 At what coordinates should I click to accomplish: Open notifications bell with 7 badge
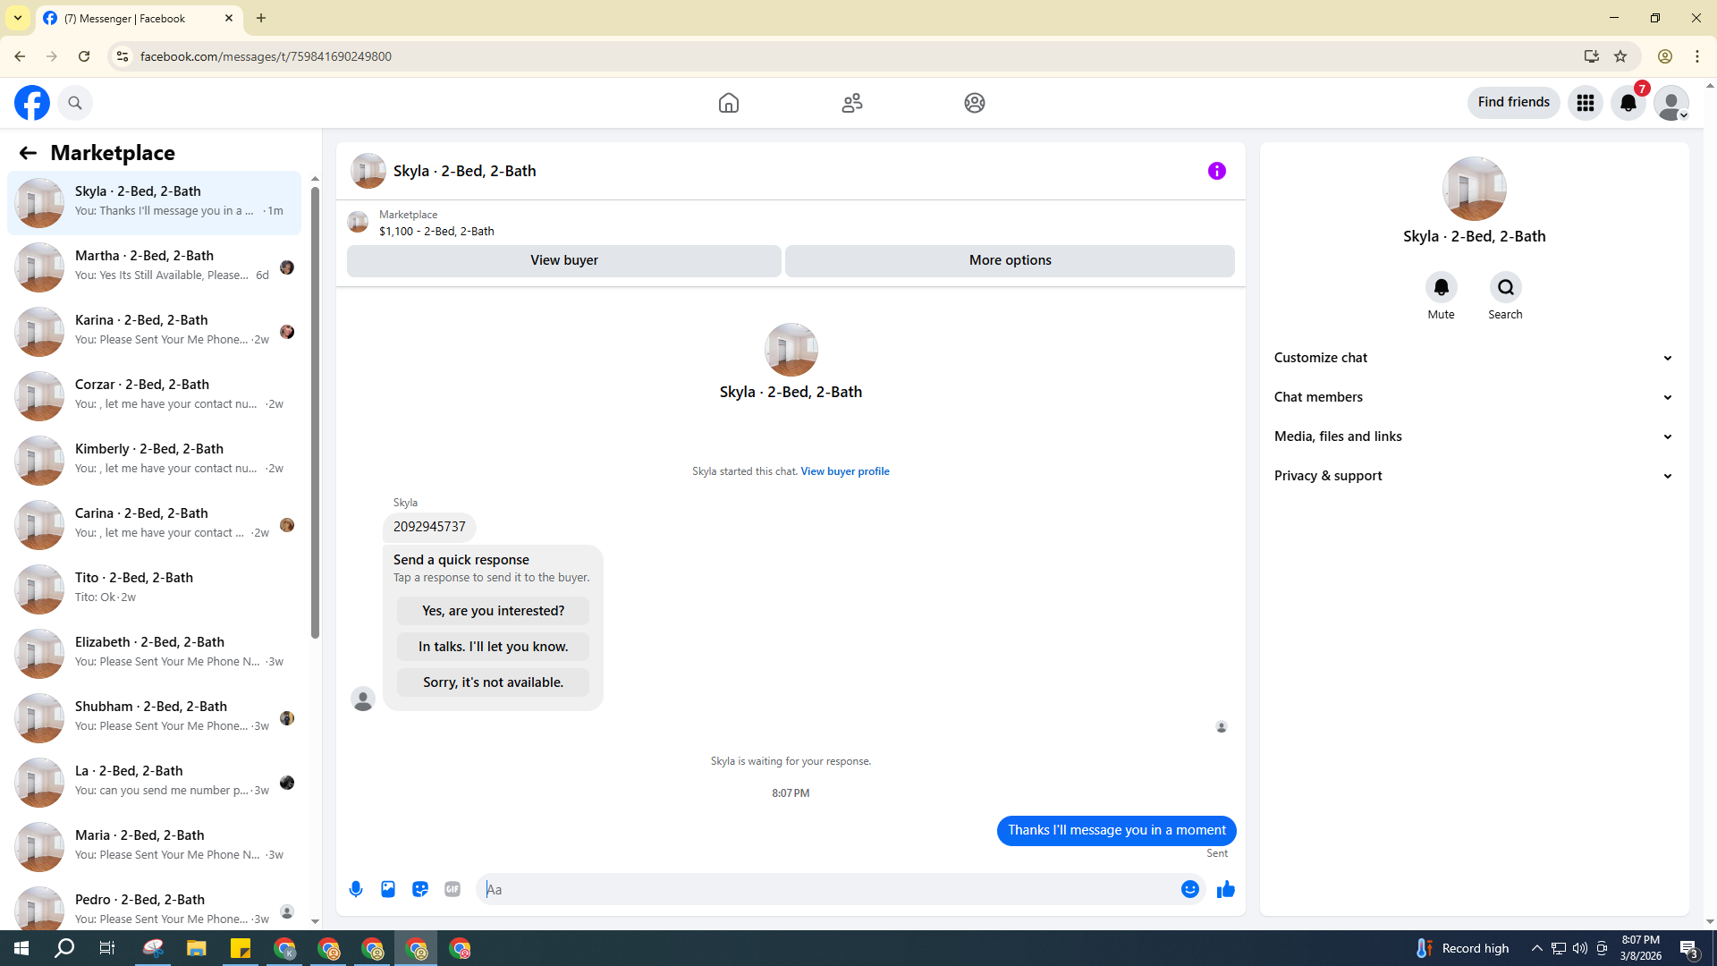click(x=1628, y=103)
